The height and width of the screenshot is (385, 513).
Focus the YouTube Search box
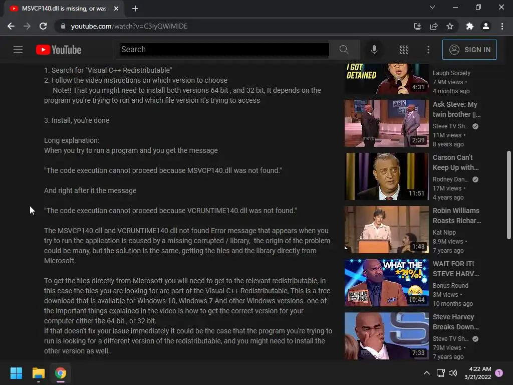(224, 50)
